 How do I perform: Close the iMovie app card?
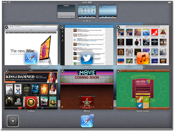62,71
